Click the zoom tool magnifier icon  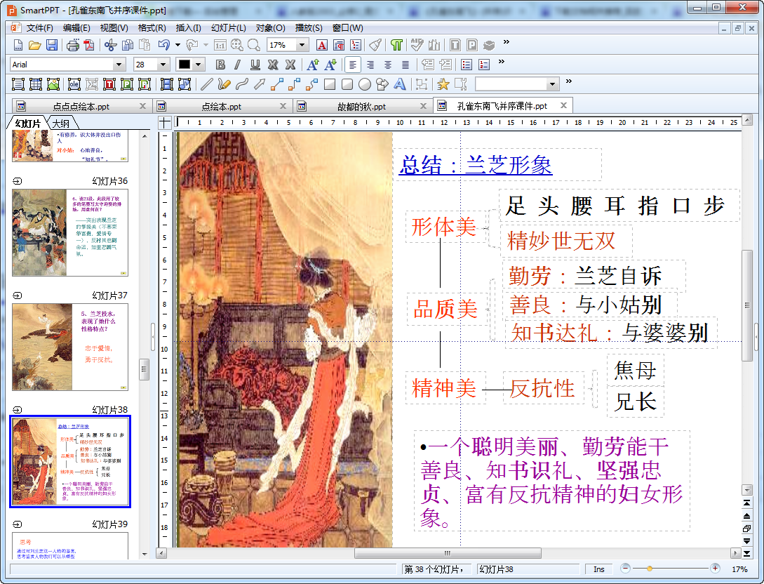[254, 46]
